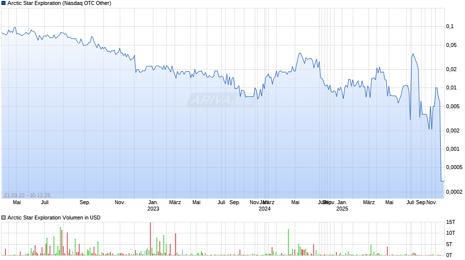Click the '0,1' price axis label
Screen dimensions: 465x260
pos(450,26)
